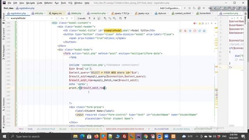Expand inspection widget down chevron
The width and height of the screenshot is (249, 140).
pos(216,23)
